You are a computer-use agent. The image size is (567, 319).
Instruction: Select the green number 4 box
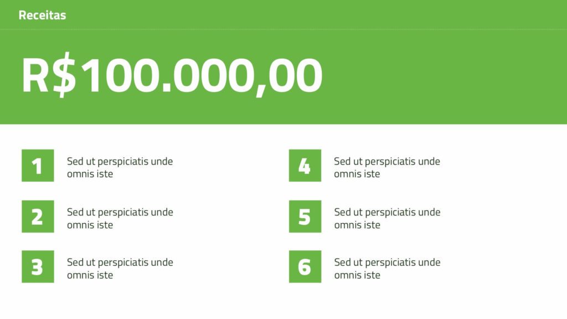(305, 166)
